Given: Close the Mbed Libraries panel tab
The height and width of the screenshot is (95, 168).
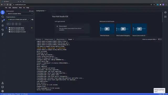Looking at the screenshot, I should pyautogui.click(x=66, y=39).
